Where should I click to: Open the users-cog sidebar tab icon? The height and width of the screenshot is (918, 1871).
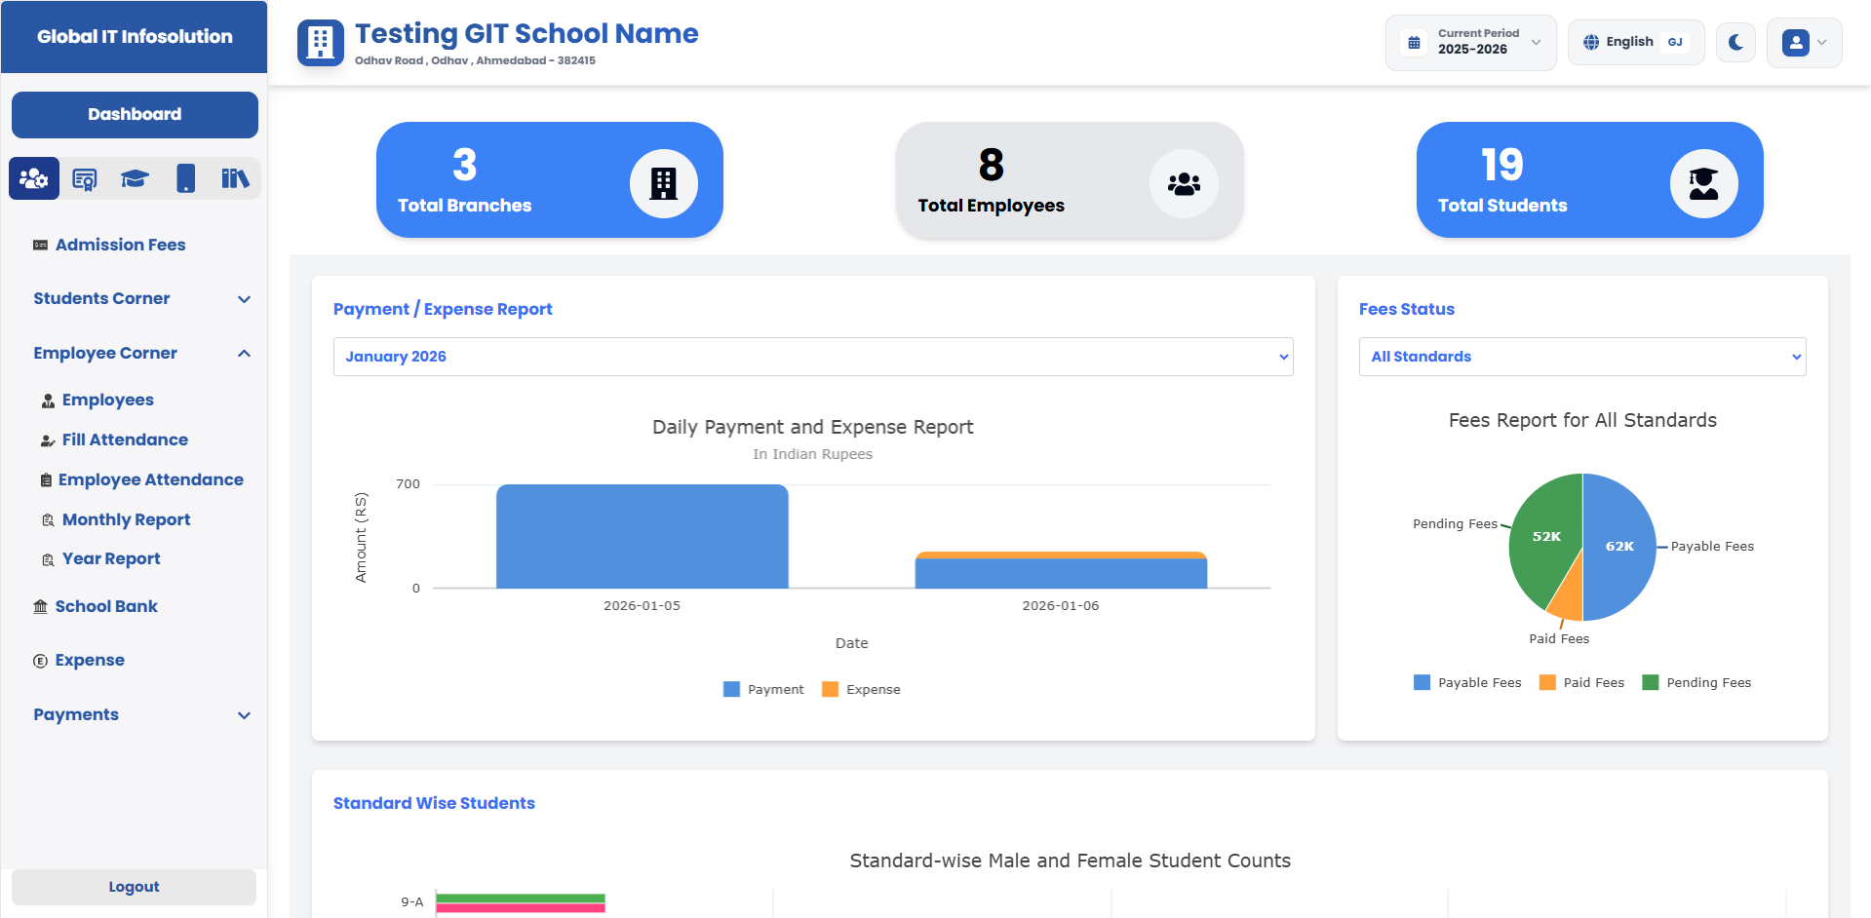point(34,178)
